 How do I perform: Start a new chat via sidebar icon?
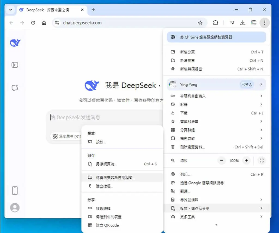coord(15,88)
